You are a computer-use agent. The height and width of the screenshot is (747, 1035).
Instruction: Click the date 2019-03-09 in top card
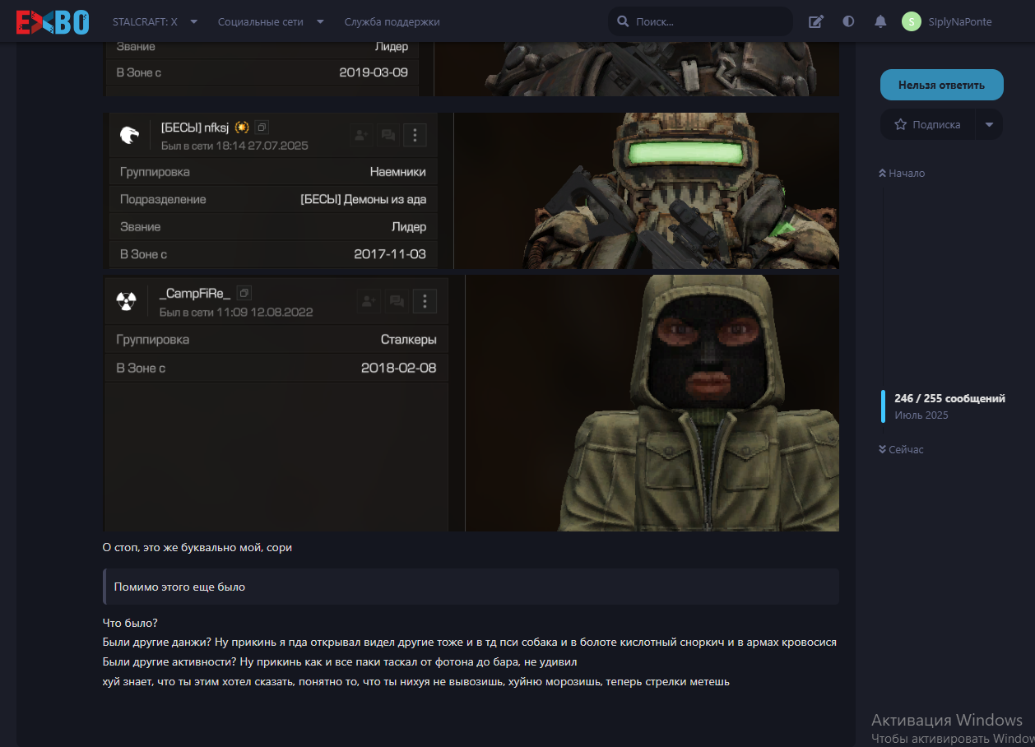point(374,72)
